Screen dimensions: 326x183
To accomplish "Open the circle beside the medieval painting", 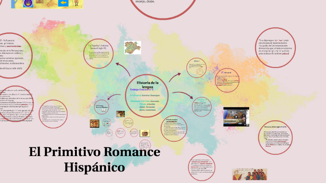I will coord(202,167).
